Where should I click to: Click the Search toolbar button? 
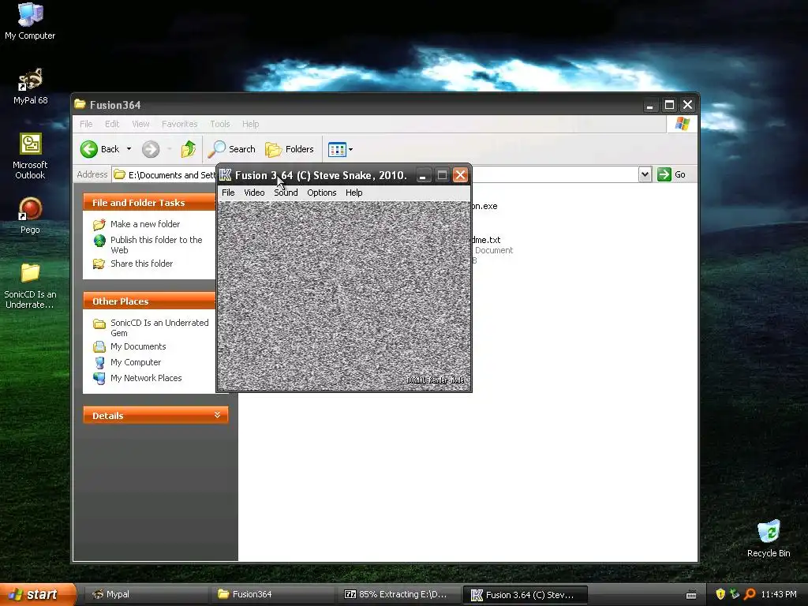click(x=231, y=149)
